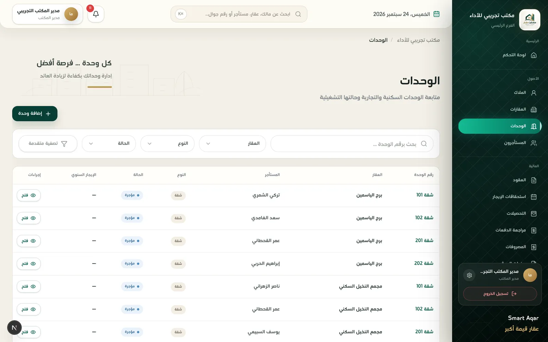
Task: Click the K shortcut badge in search
Action: (181, 14)
